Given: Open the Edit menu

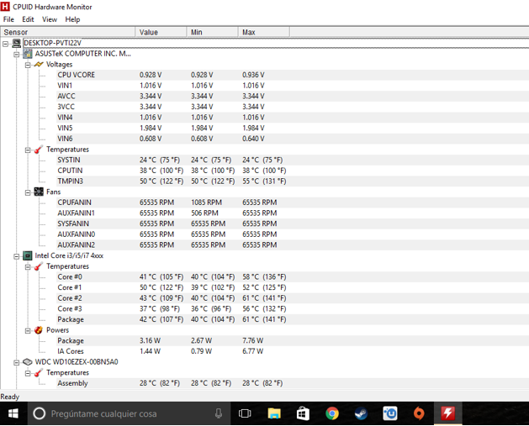Looking at the screenshot, I should point(28,19).
